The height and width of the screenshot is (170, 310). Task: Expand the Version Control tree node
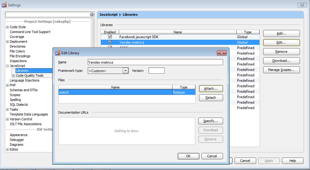tap(7, 119)
